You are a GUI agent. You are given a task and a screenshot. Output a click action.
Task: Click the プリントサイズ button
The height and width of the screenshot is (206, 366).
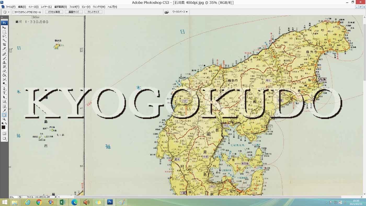[x=93, y=12]
